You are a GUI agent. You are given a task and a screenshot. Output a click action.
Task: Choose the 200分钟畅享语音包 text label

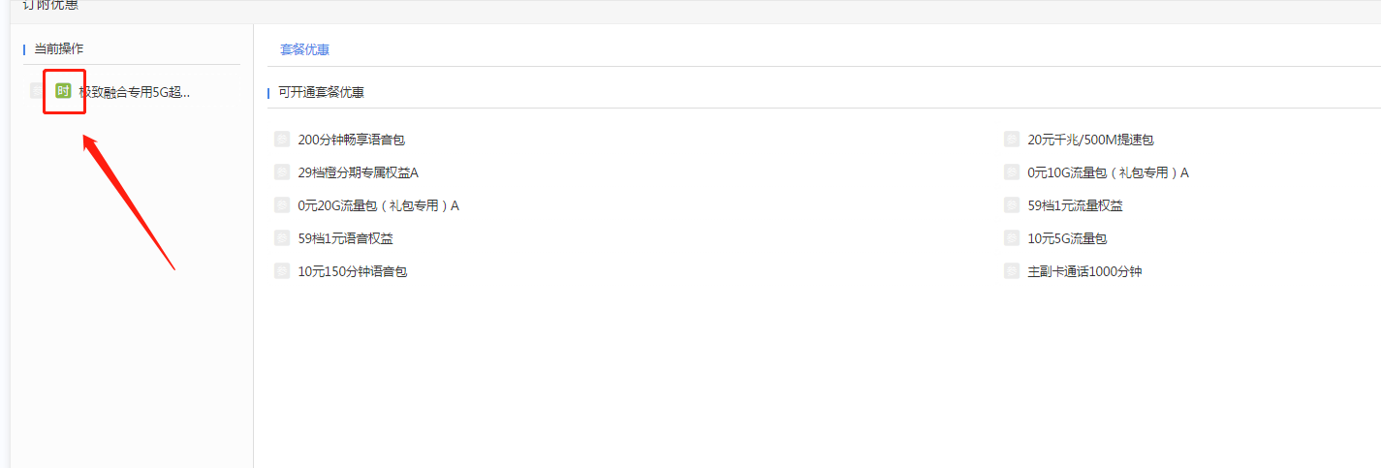coord(352,140)
